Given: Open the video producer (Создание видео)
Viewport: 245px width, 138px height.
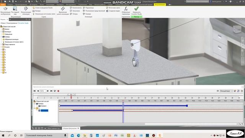Looking at the screenshot, I should pyautogui.click(x=113, y=11).
